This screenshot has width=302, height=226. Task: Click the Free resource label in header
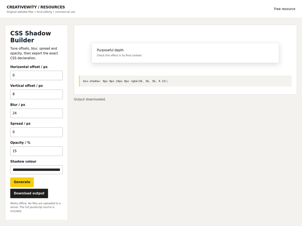tap(284, 9)
